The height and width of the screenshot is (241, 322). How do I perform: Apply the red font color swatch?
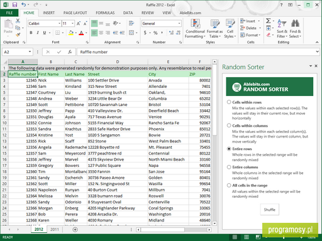81,33
